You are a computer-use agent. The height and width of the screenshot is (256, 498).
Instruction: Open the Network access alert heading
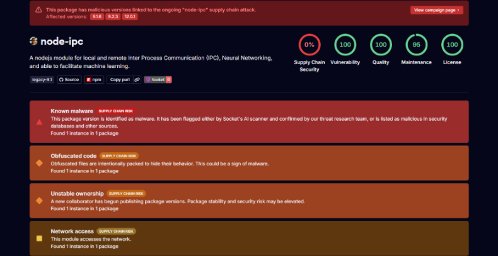click(72, 231)
